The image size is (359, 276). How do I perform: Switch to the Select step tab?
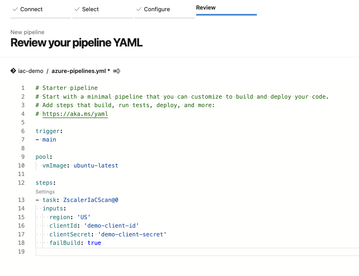point(90,9)
